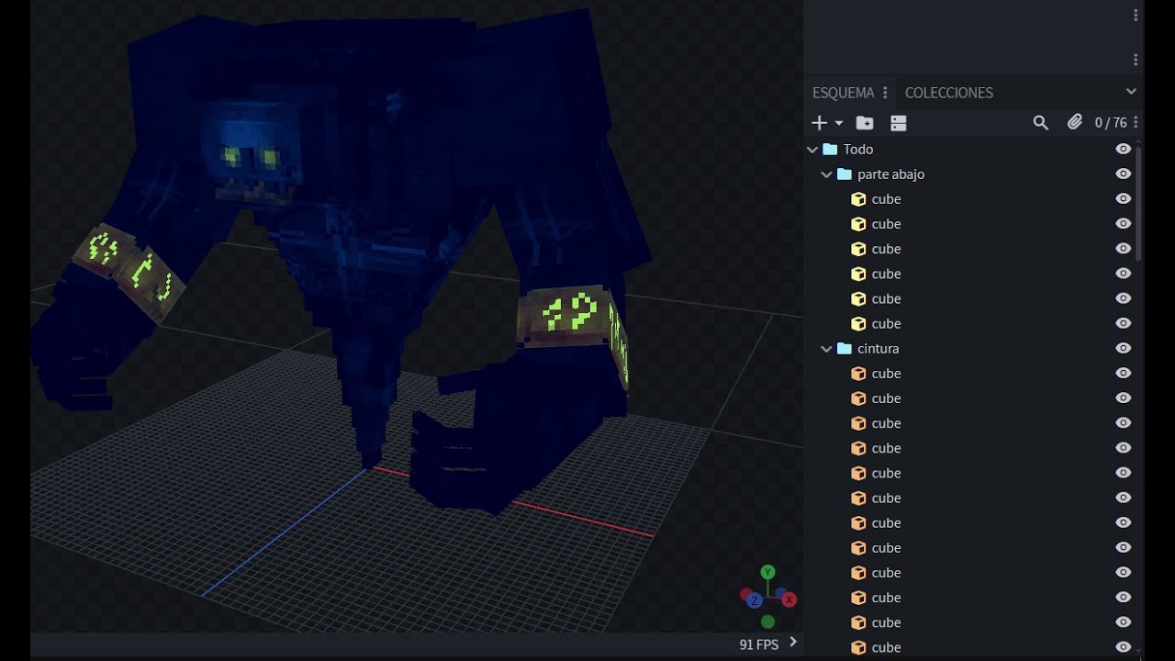The image size is (1175, 661).
Task: Expand the status bar arrow beside FPS
Action: (x=793, y=642)
